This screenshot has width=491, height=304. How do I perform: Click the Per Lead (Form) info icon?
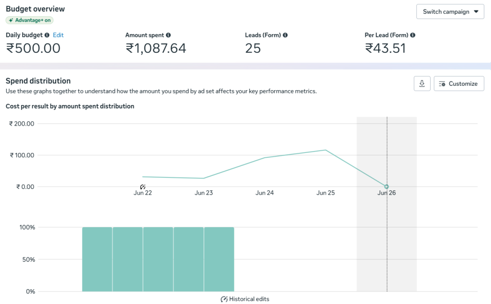point(413,35)
